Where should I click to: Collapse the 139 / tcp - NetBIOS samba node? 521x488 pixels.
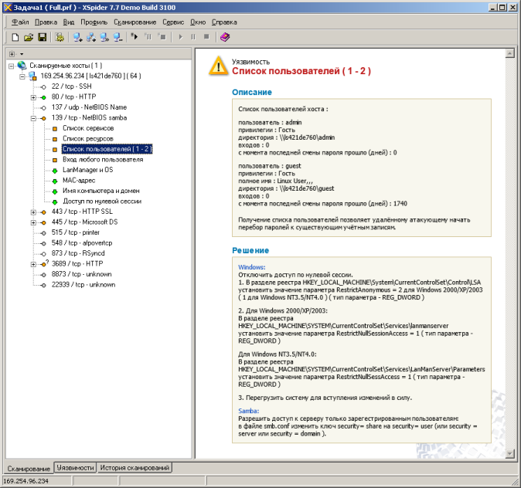tap(33, 118)
